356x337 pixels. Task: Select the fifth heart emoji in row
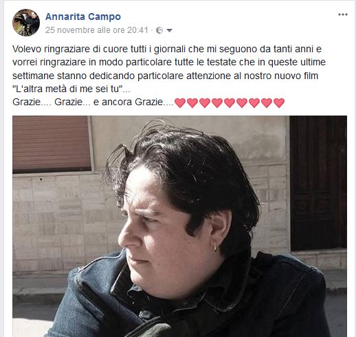point(230,102)
